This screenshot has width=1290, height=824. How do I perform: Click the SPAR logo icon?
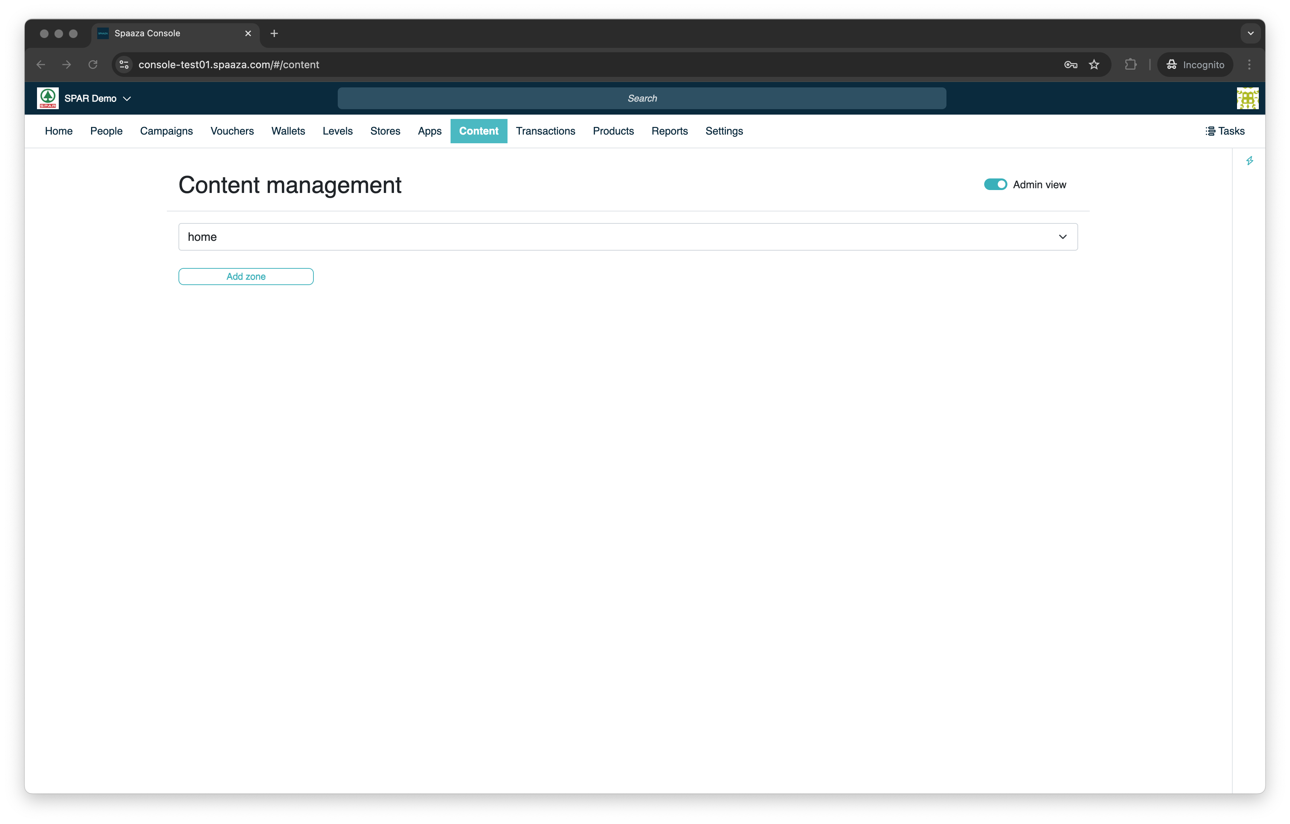click(48, 98)
